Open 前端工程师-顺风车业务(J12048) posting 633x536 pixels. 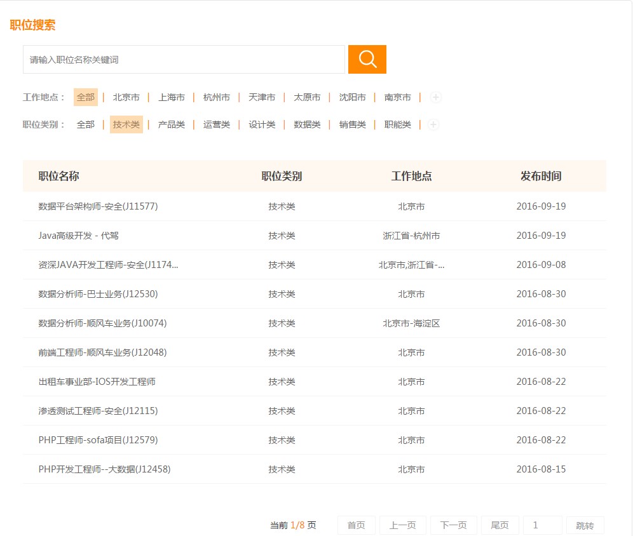click(102, 352)
